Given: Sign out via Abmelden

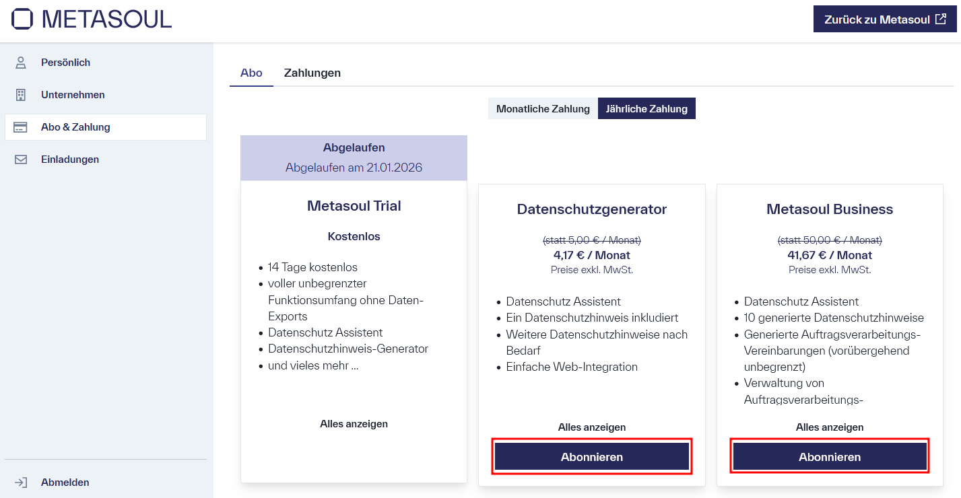Looking at the screenshot, I should (106, 483).
